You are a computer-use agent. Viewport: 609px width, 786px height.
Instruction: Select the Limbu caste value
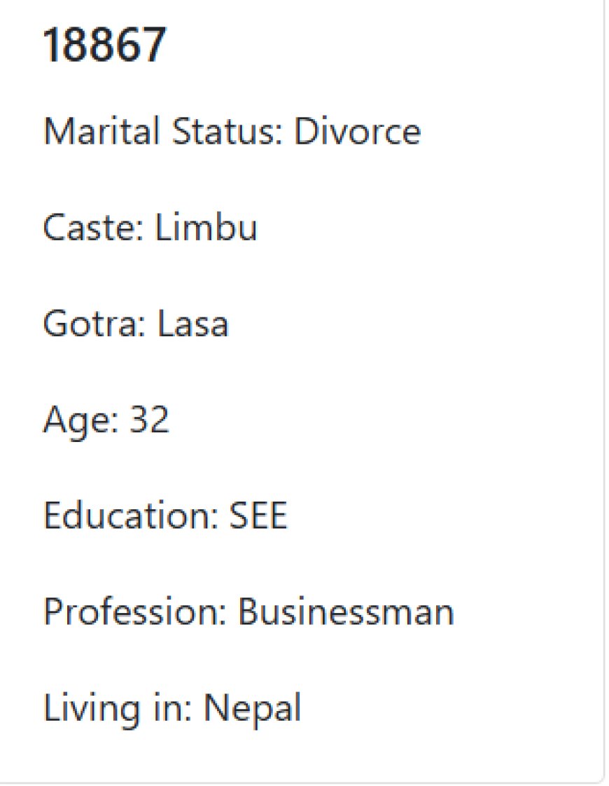click(206, 227)
